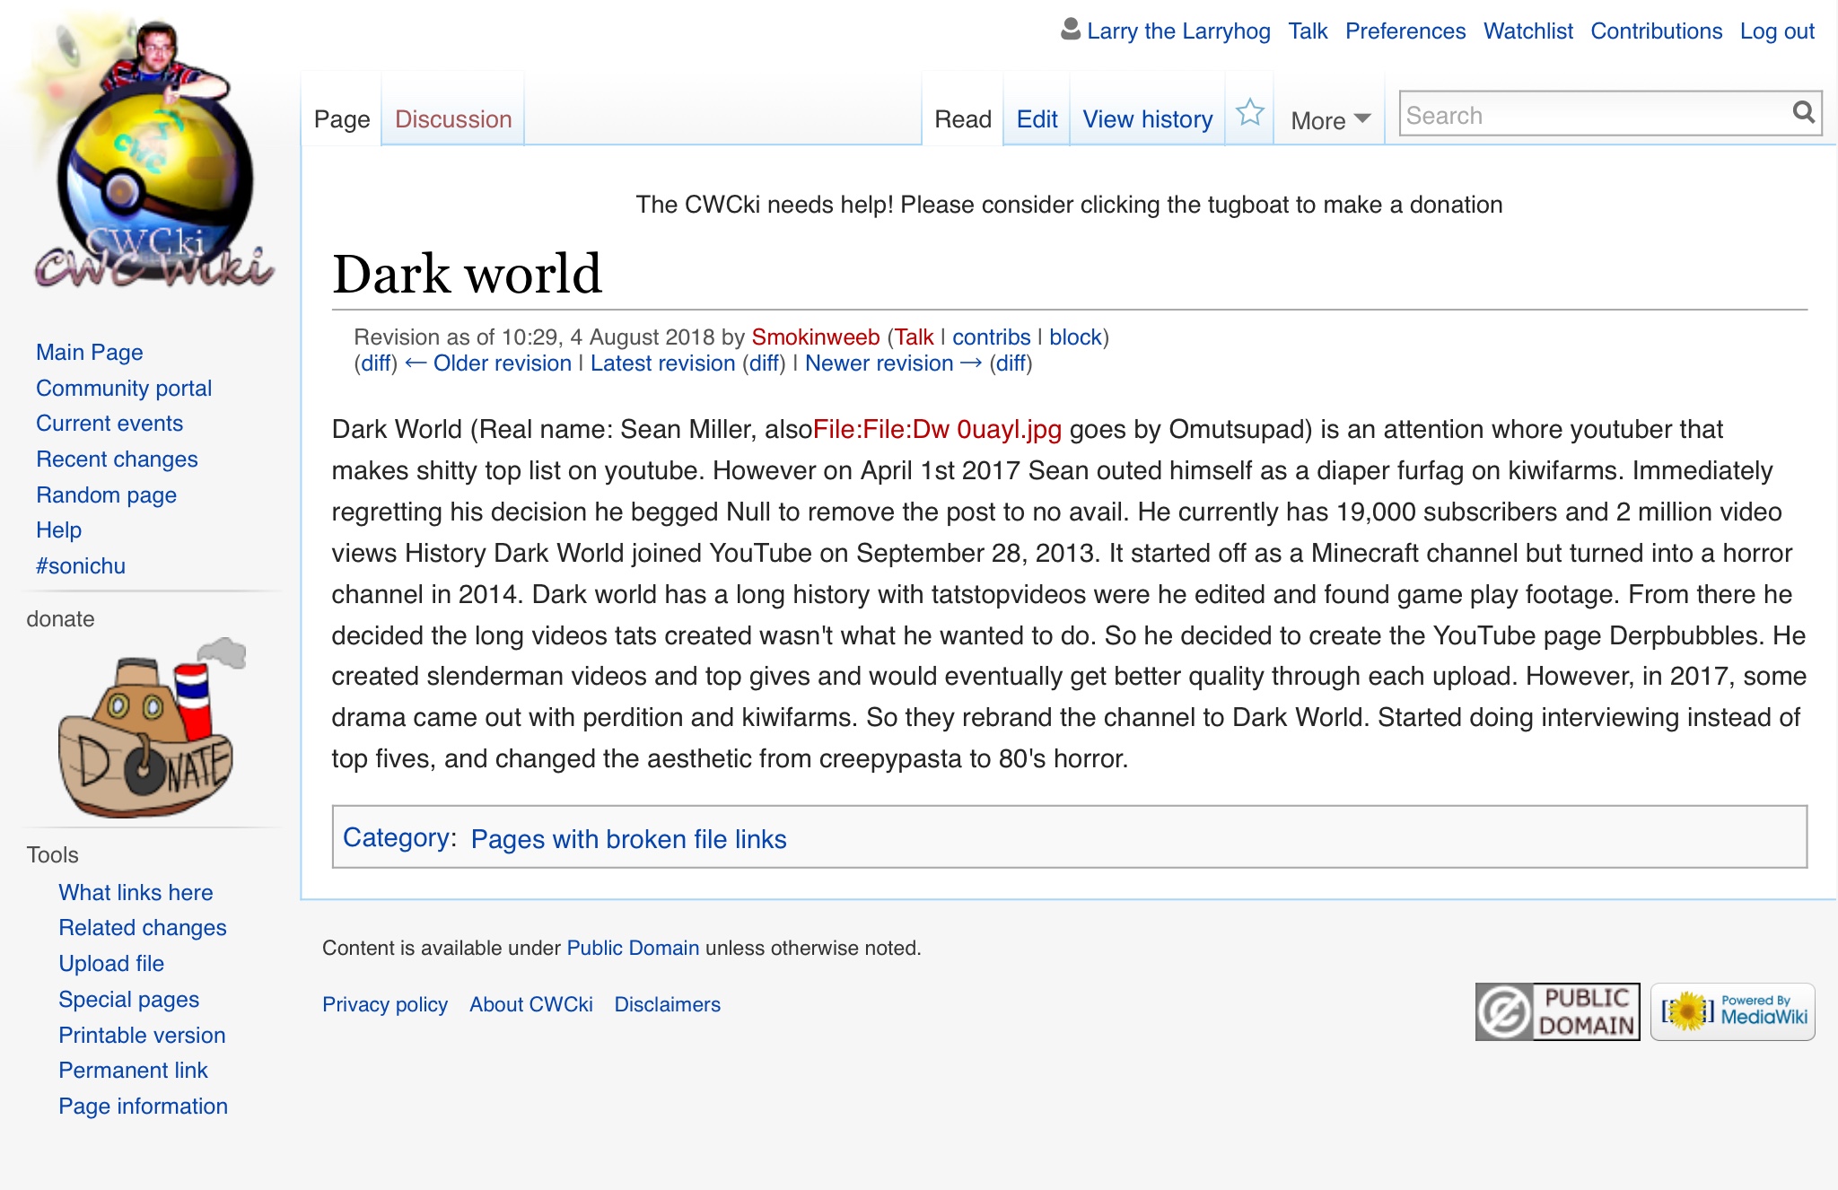
Task: Open Page information
Action: tap(144, 1107)
